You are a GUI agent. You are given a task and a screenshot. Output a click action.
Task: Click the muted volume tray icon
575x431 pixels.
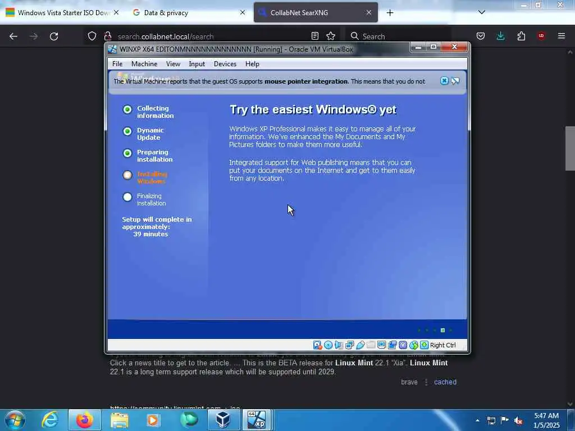click(x=518, y=420)
